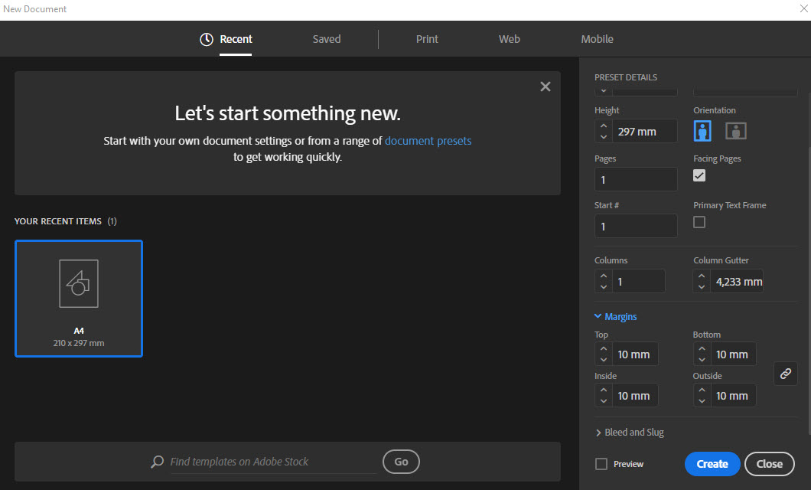
Task: Decrease Top margin with down arrow
Action: [x=604, y=360]
